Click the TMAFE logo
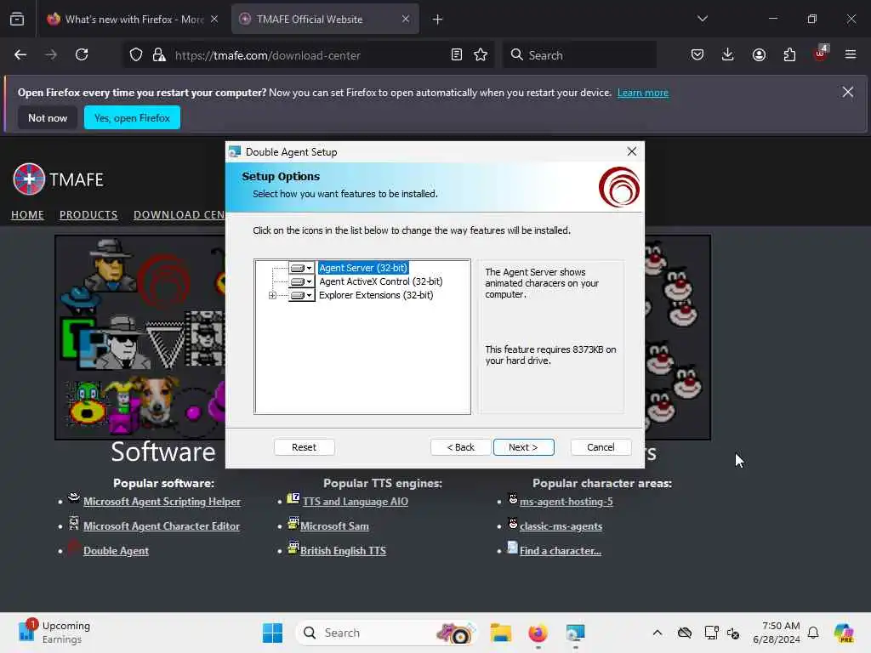The image size is (871, 653). tap(59, 179)
